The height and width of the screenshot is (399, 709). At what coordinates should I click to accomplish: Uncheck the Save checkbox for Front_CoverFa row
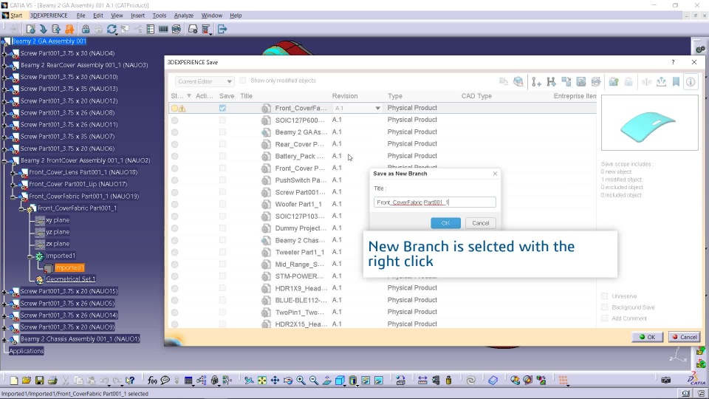tap(222, 108)
